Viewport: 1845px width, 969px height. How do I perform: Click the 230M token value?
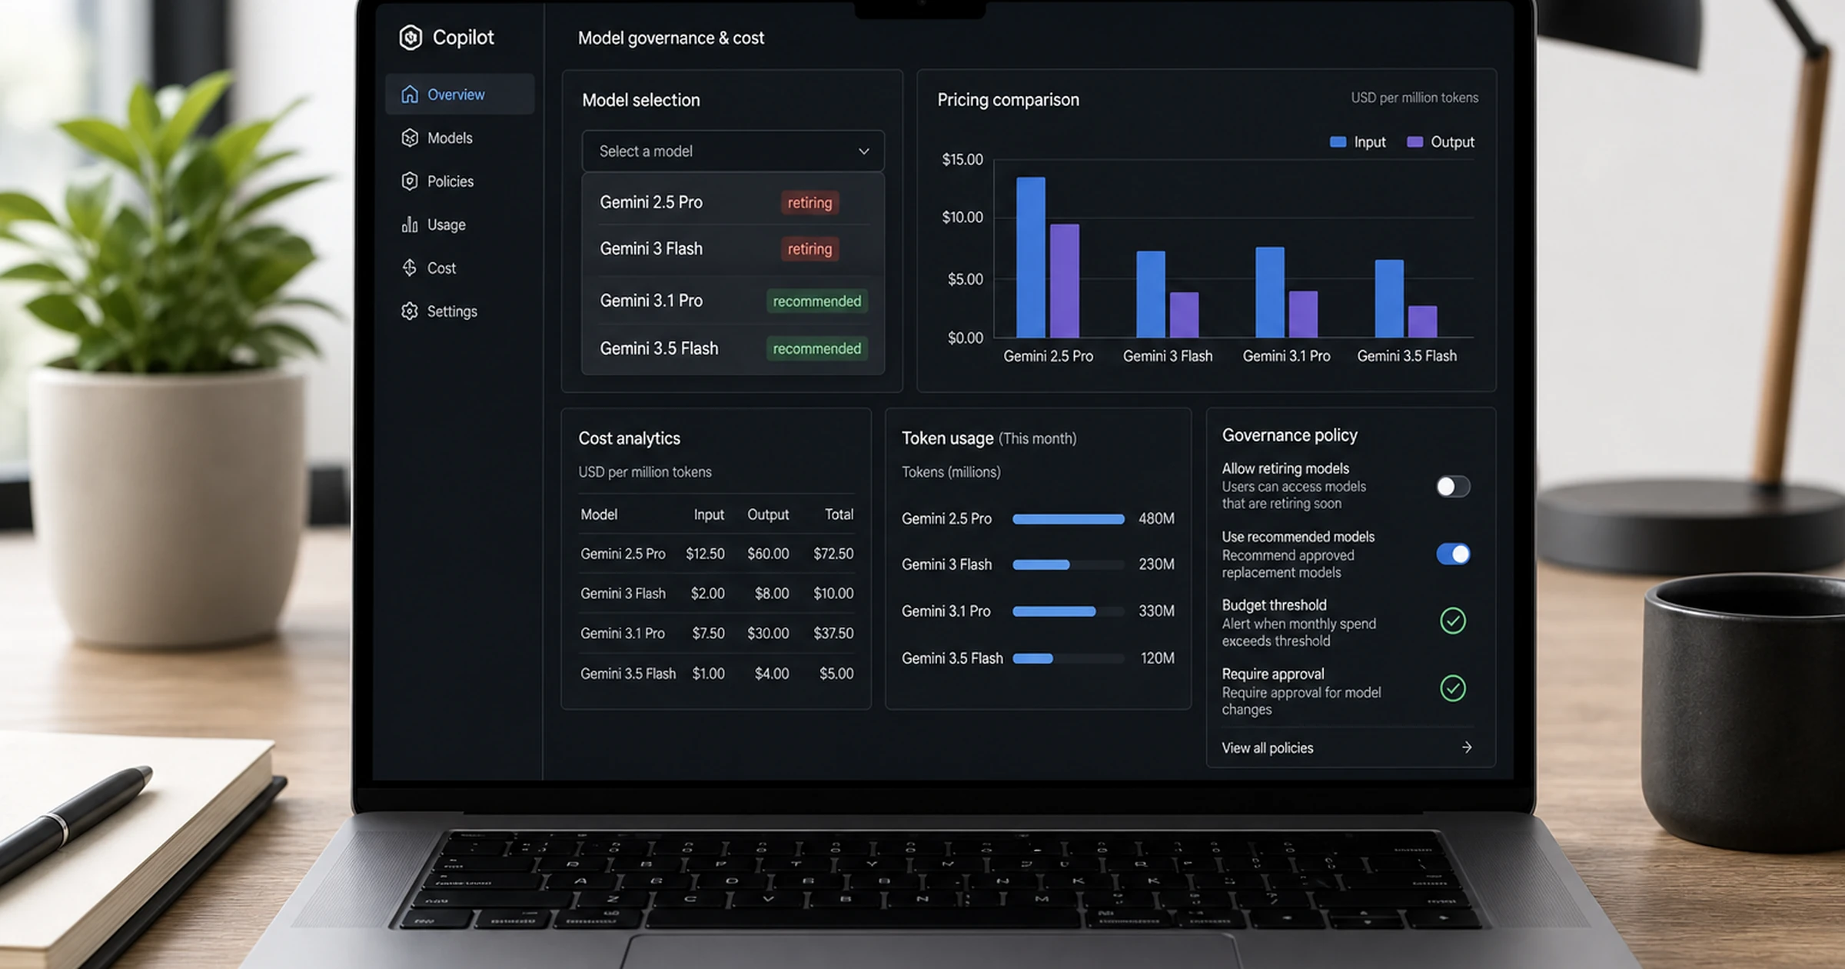click(x=1156, y=564)
